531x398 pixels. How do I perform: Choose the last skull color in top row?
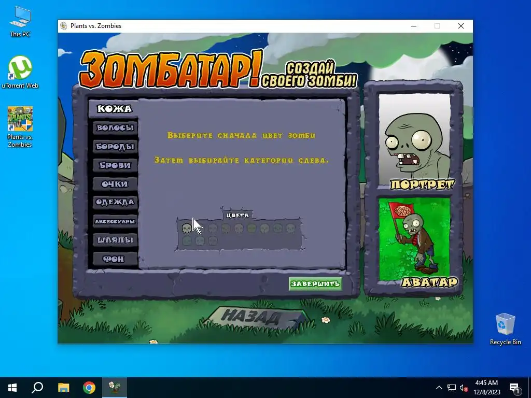(290, 229)
